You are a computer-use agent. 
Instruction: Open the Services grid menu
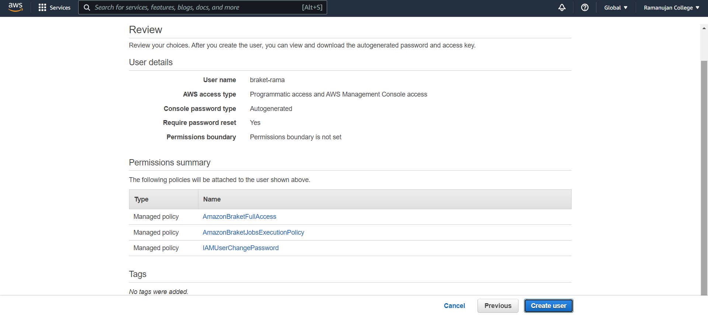pos(55,7)
